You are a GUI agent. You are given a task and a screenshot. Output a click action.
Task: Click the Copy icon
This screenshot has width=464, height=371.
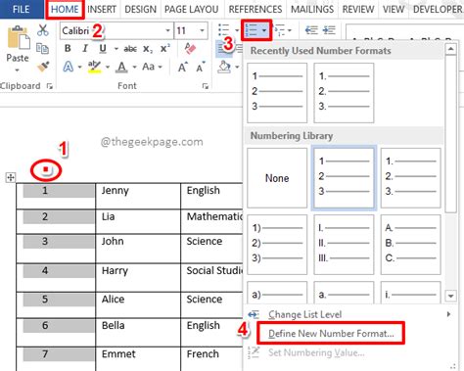tap(43, 48)
